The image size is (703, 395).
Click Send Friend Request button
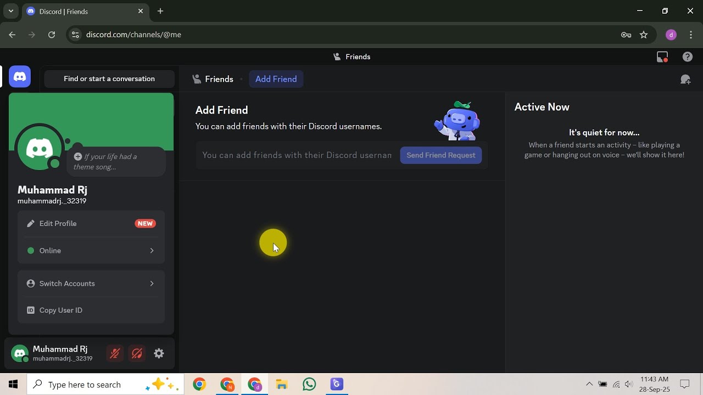click(x=441, y=155)
